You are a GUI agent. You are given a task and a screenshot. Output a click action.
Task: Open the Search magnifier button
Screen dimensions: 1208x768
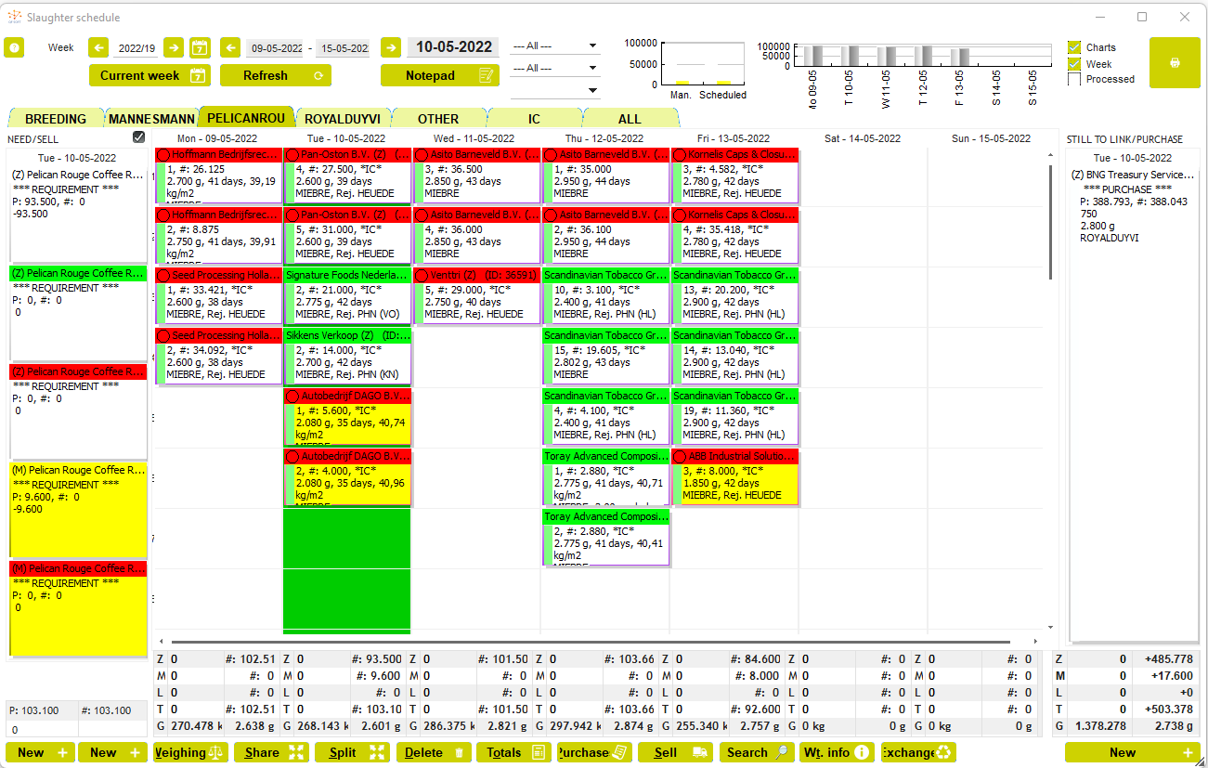coord(757,752)
